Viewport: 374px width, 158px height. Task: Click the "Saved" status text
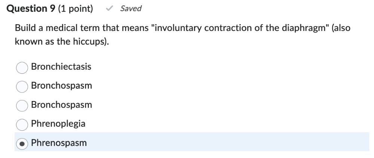point(131,9)
